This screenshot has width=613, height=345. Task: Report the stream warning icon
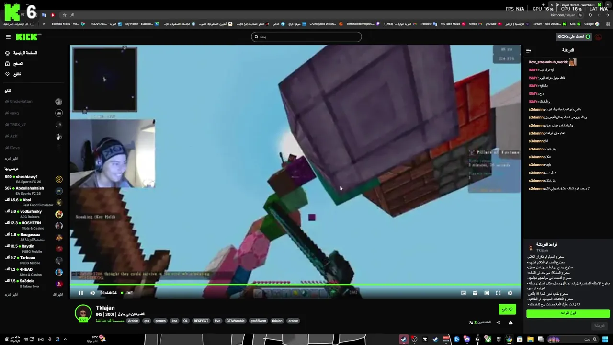coord(511,322)
